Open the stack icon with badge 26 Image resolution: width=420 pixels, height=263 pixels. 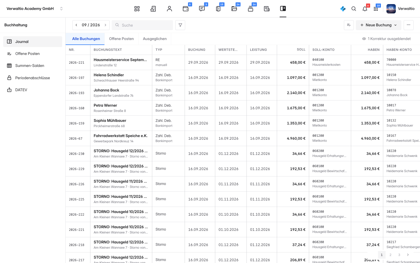[x=251, y=9]
